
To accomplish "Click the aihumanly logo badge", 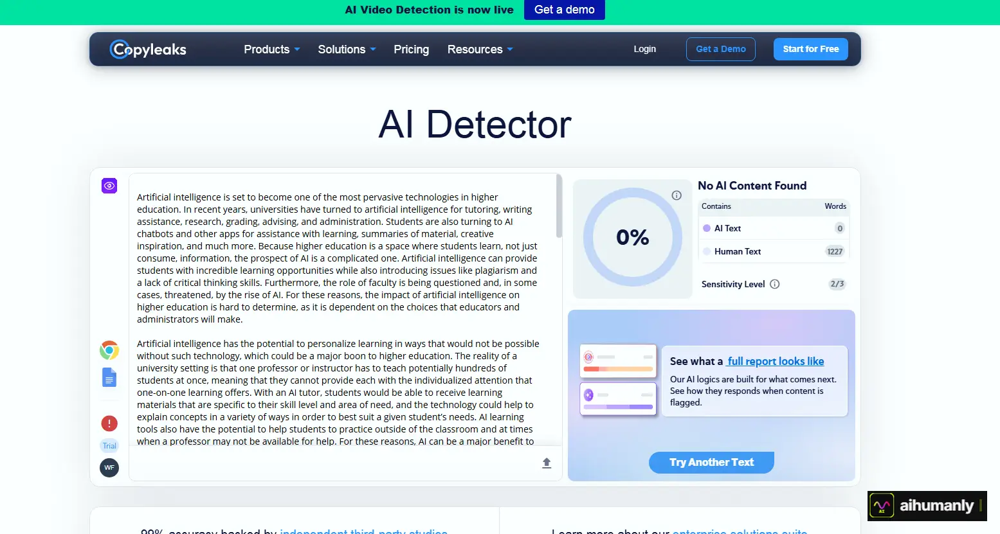I will click(927, 506).
